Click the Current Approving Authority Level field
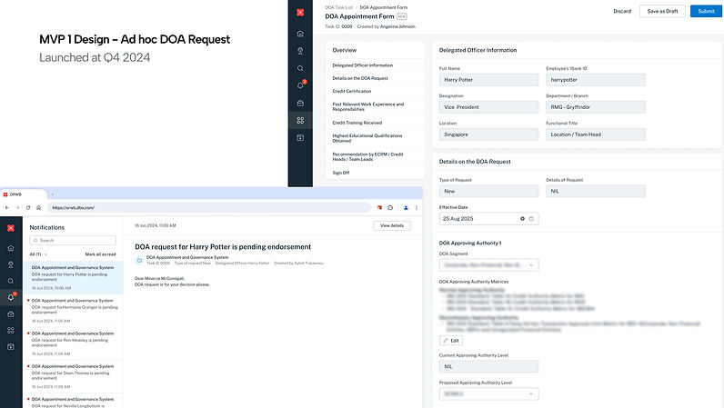 tap(488, 366)
